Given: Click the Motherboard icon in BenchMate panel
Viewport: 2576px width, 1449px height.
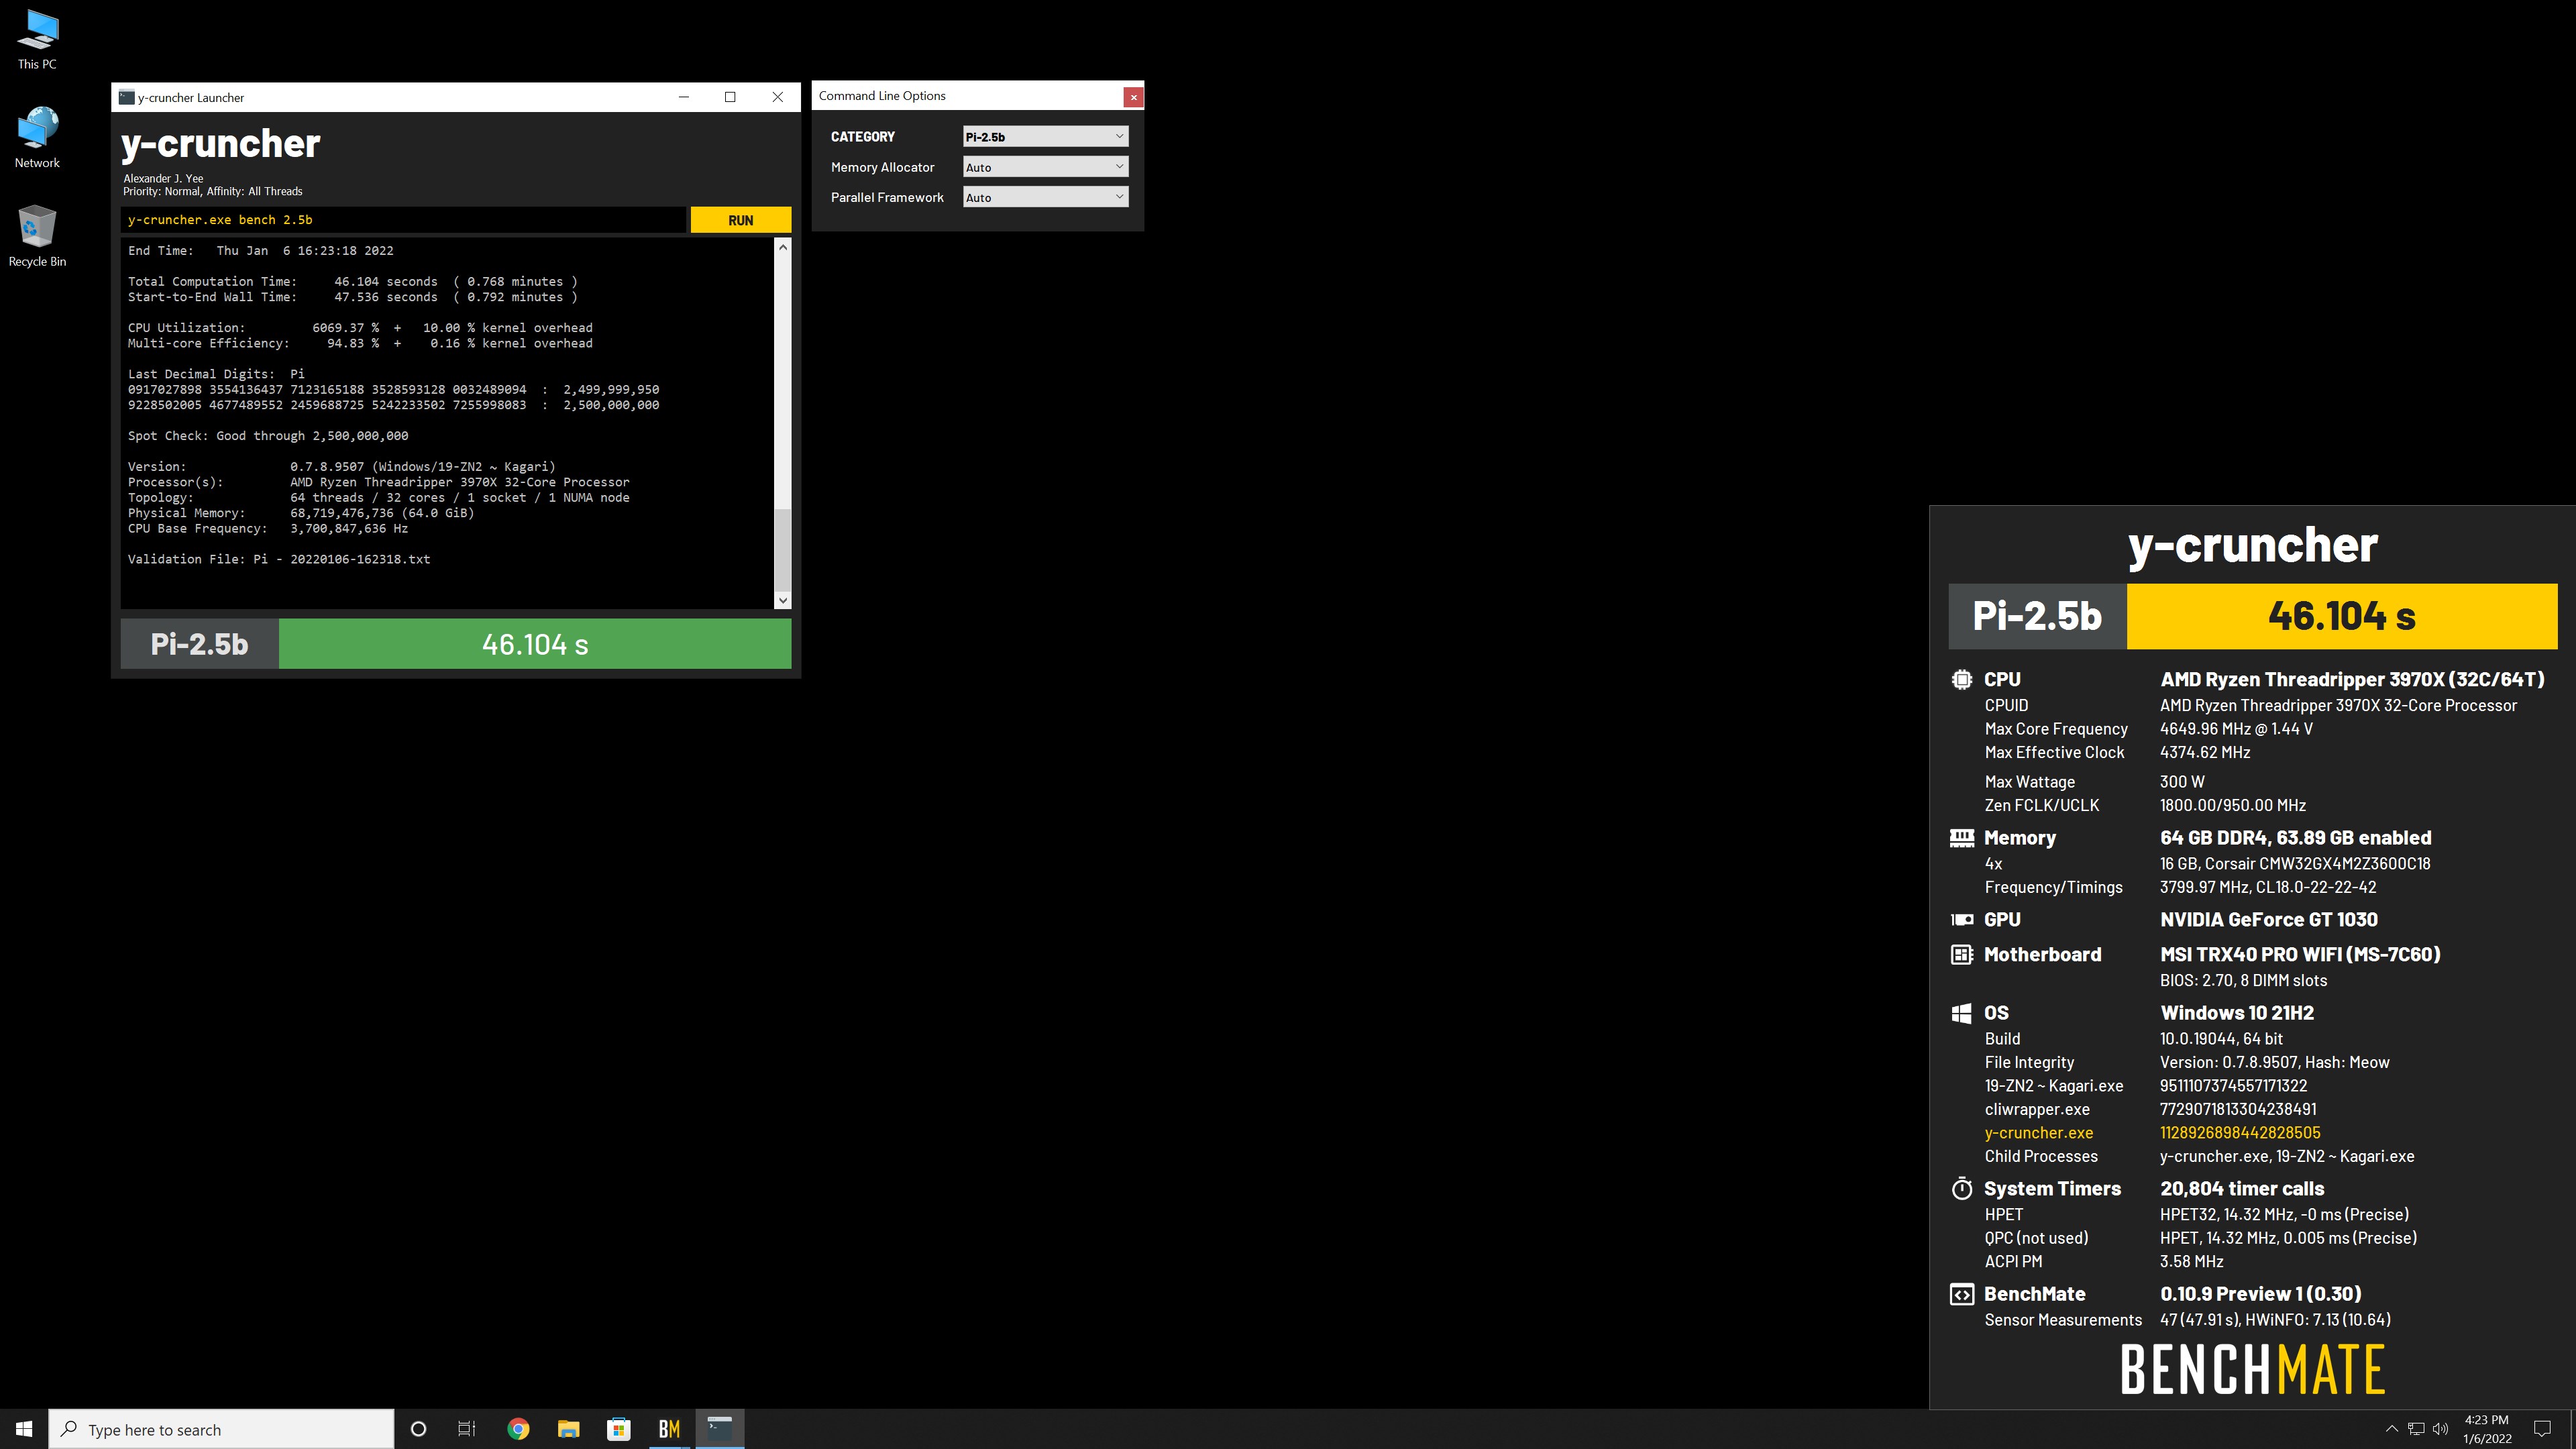Looking at the screenshot, I should click(x=1961, y=955).
